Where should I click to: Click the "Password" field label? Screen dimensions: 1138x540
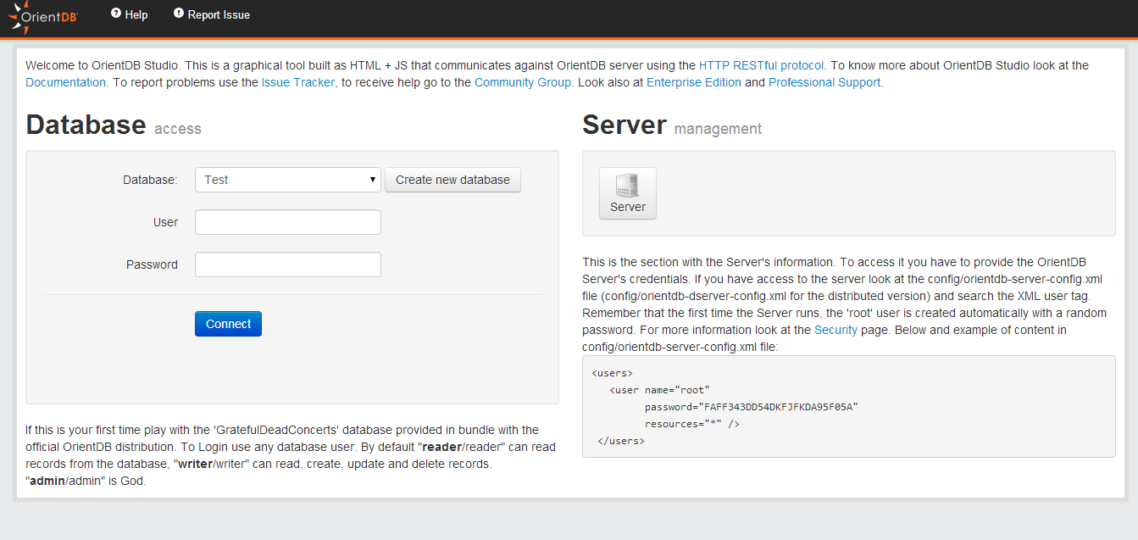point(152,264)
